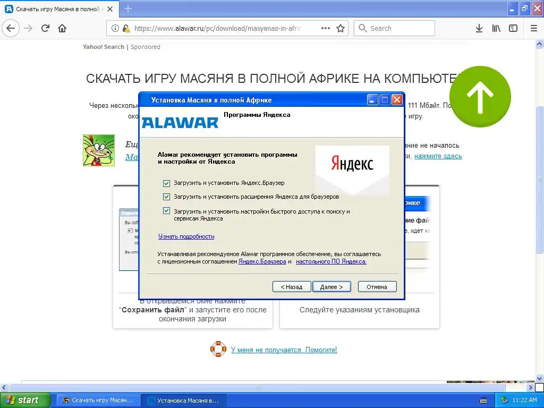
Task: Reload the page with the refresh icon
Action: pos(45,28)
